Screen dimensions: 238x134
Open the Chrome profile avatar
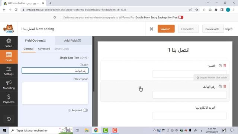228,10
